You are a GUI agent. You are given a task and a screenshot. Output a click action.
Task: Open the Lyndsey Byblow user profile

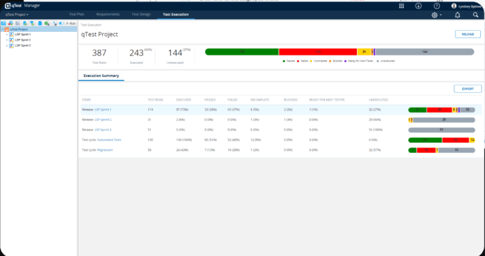point(467,6)
